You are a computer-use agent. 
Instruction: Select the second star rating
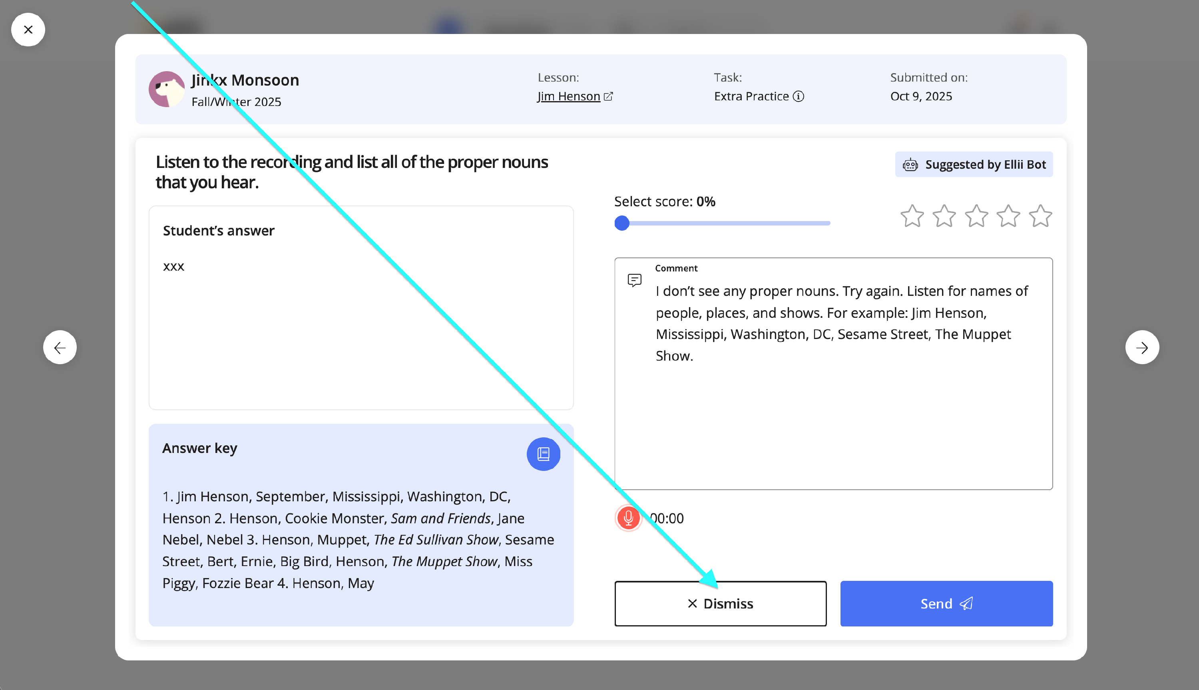pyautogui.click(x=944, y=216)
